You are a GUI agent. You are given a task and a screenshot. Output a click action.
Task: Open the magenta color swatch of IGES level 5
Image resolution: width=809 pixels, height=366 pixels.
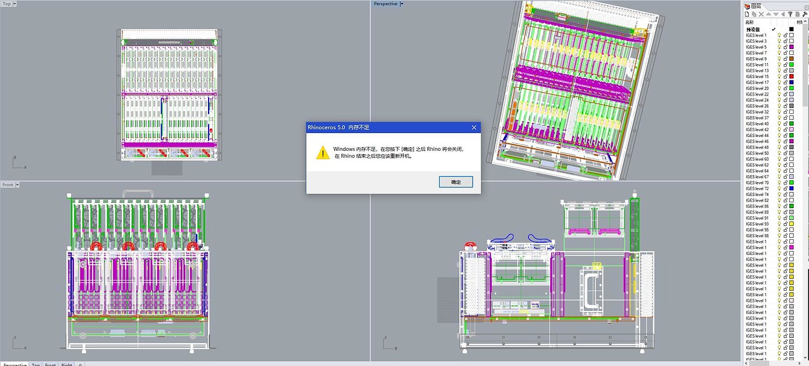[x=792, y=47]
